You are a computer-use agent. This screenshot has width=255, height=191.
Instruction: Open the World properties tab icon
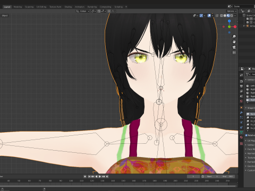tap(241, 101)
